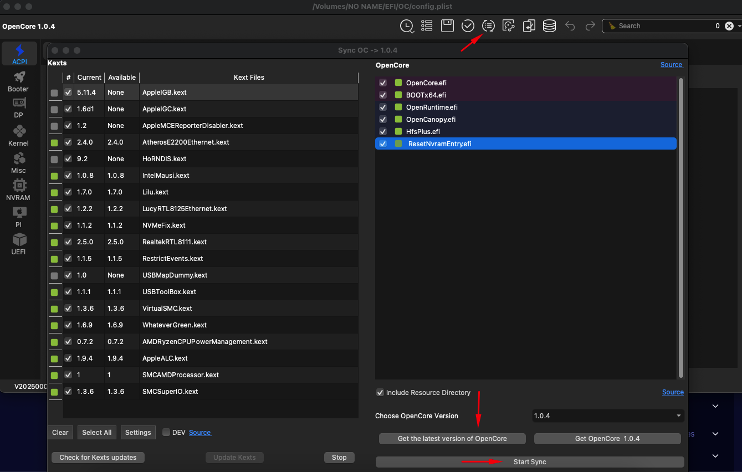This screenshot has width=742, height=472.
Task: Uncheck the OpenCore.efi checkbox
Action: [383, 83]
